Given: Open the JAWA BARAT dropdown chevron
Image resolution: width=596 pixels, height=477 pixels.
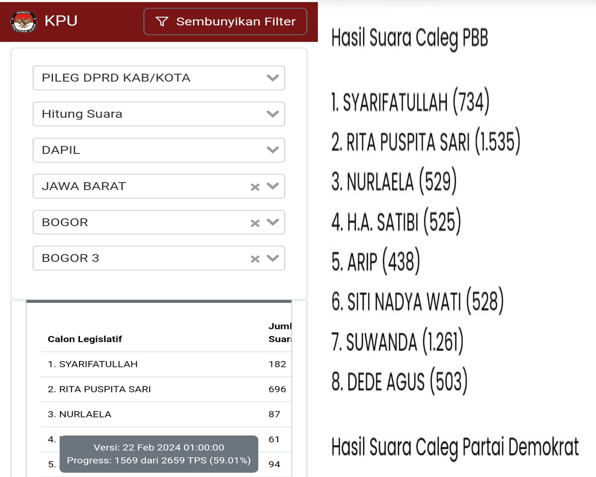Looking at the screenshot, I should point(273,186).
